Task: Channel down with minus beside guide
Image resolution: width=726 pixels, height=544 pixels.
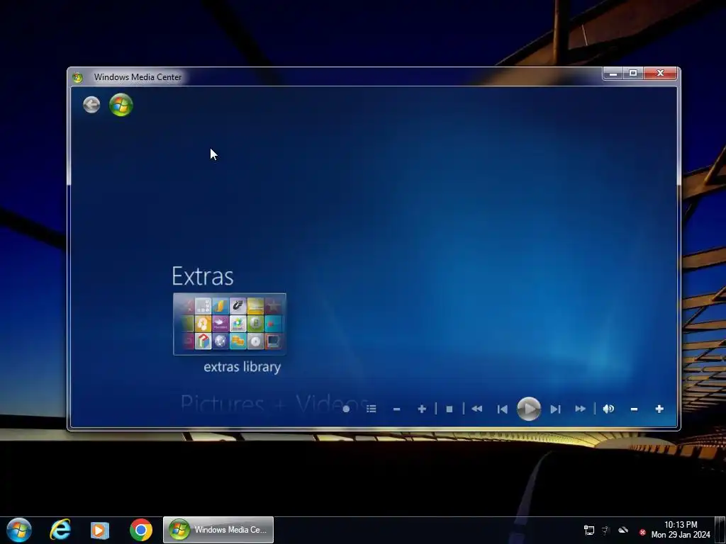Action: (x=396, y=409)
